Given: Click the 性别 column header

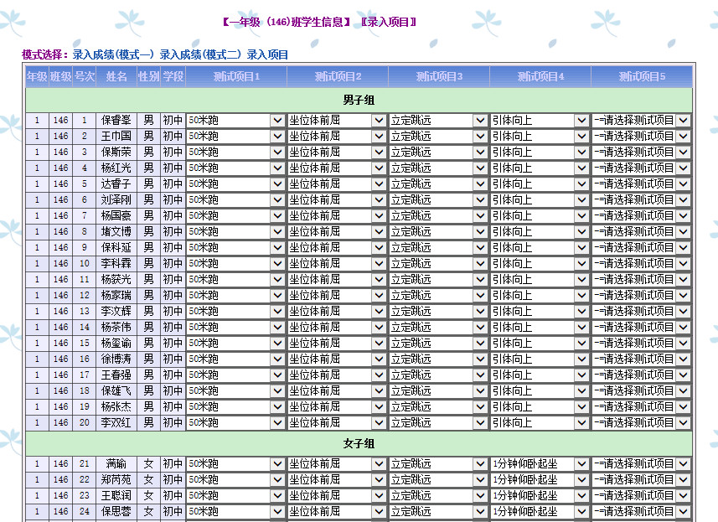Looking at the screenshot, I should (x=149, y=76).
